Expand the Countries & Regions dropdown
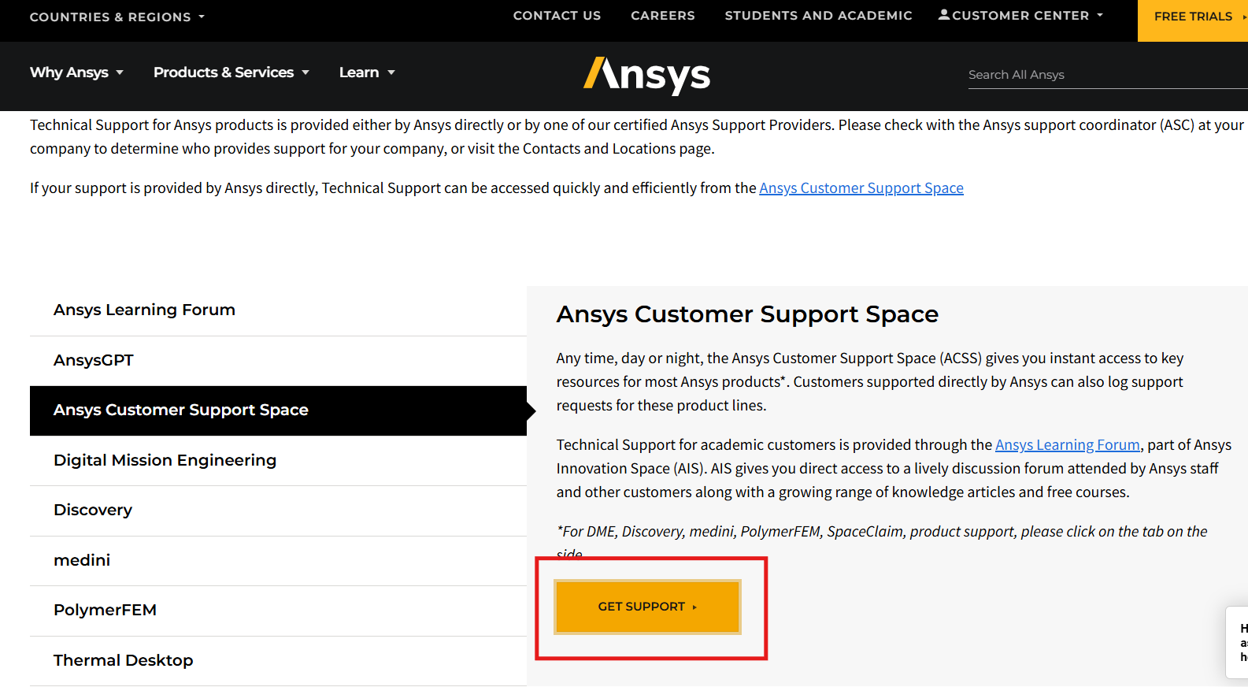The image size is (1248, 687). [x=117, y=17]
